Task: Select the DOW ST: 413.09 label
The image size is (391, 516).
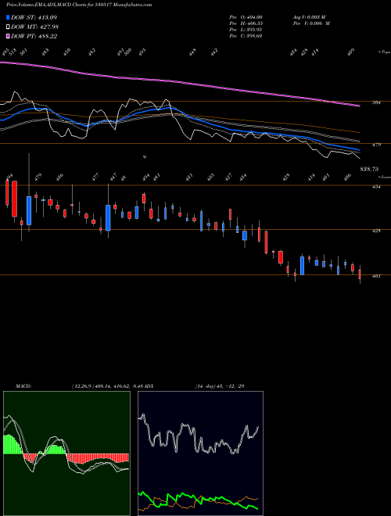Action: 34,17
